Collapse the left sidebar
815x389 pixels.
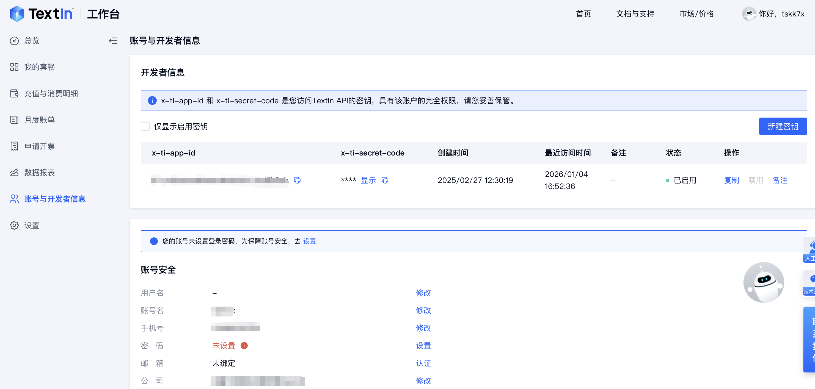click(x=113, y=41)
